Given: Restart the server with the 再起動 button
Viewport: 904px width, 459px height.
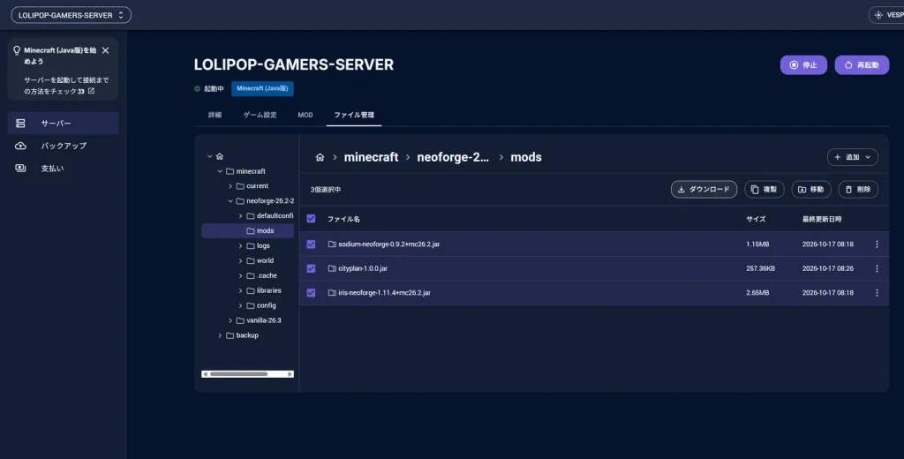Looking at the screenshot, I should coord(862,65).
